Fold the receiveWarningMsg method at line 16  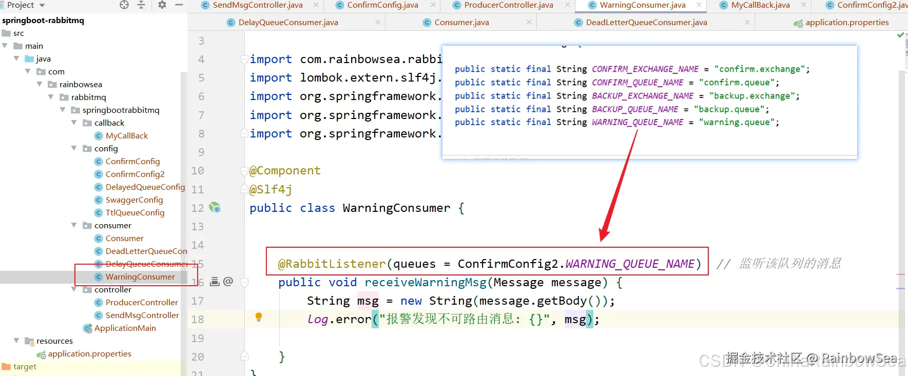[245, 282]
